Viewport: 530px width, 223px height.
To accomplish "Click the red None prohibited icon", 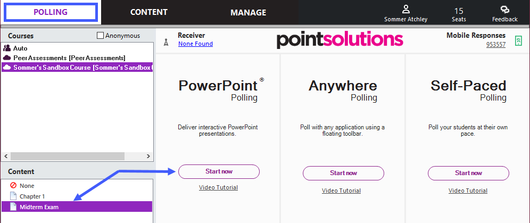I will click(x=13, y=186).
